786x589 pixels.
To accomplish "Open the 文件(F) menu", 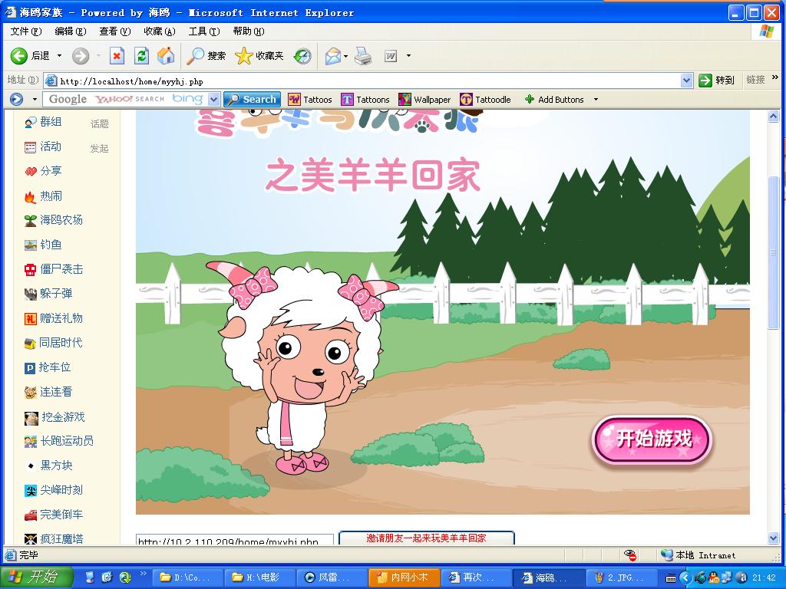I will [26, 31].
